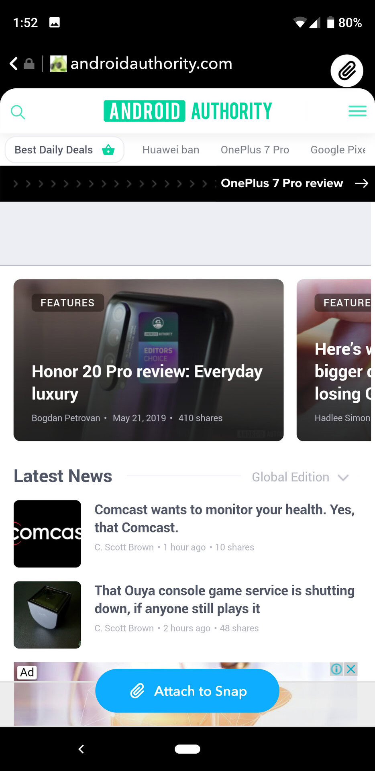Expand the Global Edition dropdown
The image size is (375, 771).
[300, 477]
